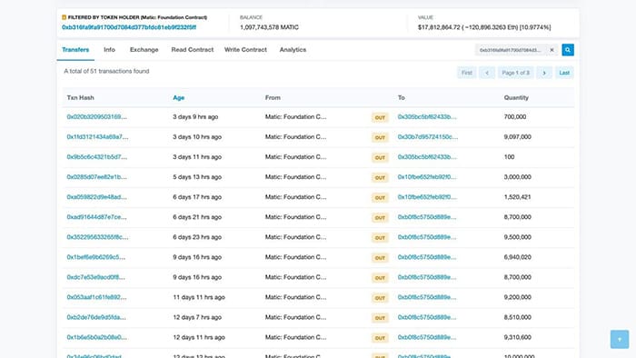The height and width of the screenshot is (358, 636).
Task: Open recipient address in the 100 quantity row
Action: [x=427, y=157]
